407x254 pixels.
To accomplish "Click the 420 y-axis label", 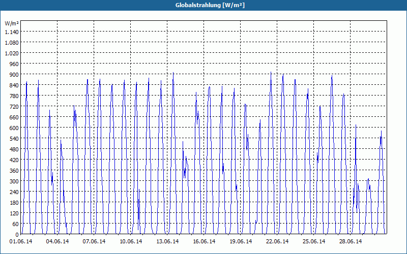I will pos(14,160).
